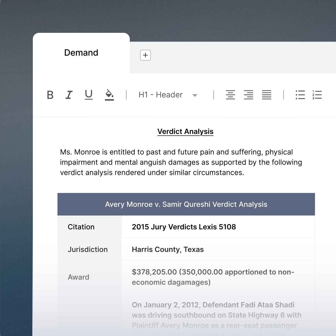Viewport: 336px width, 336px height.
Task: Select the table title header row
Action: tap(186, 204)
